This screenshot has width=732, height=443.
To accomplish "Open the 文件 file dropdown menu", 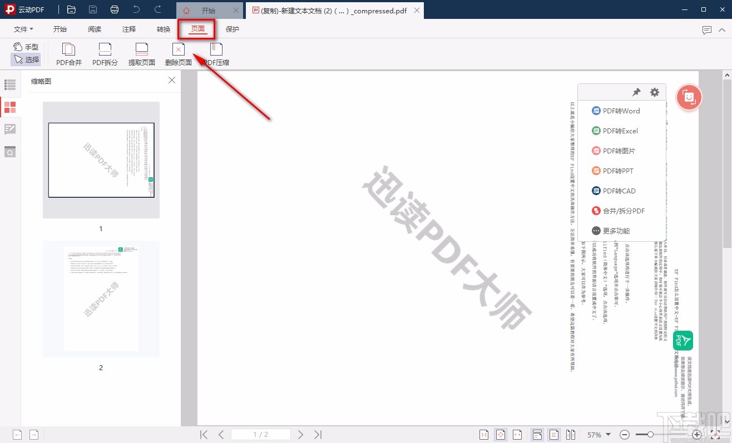I will [x=23, y=29].
